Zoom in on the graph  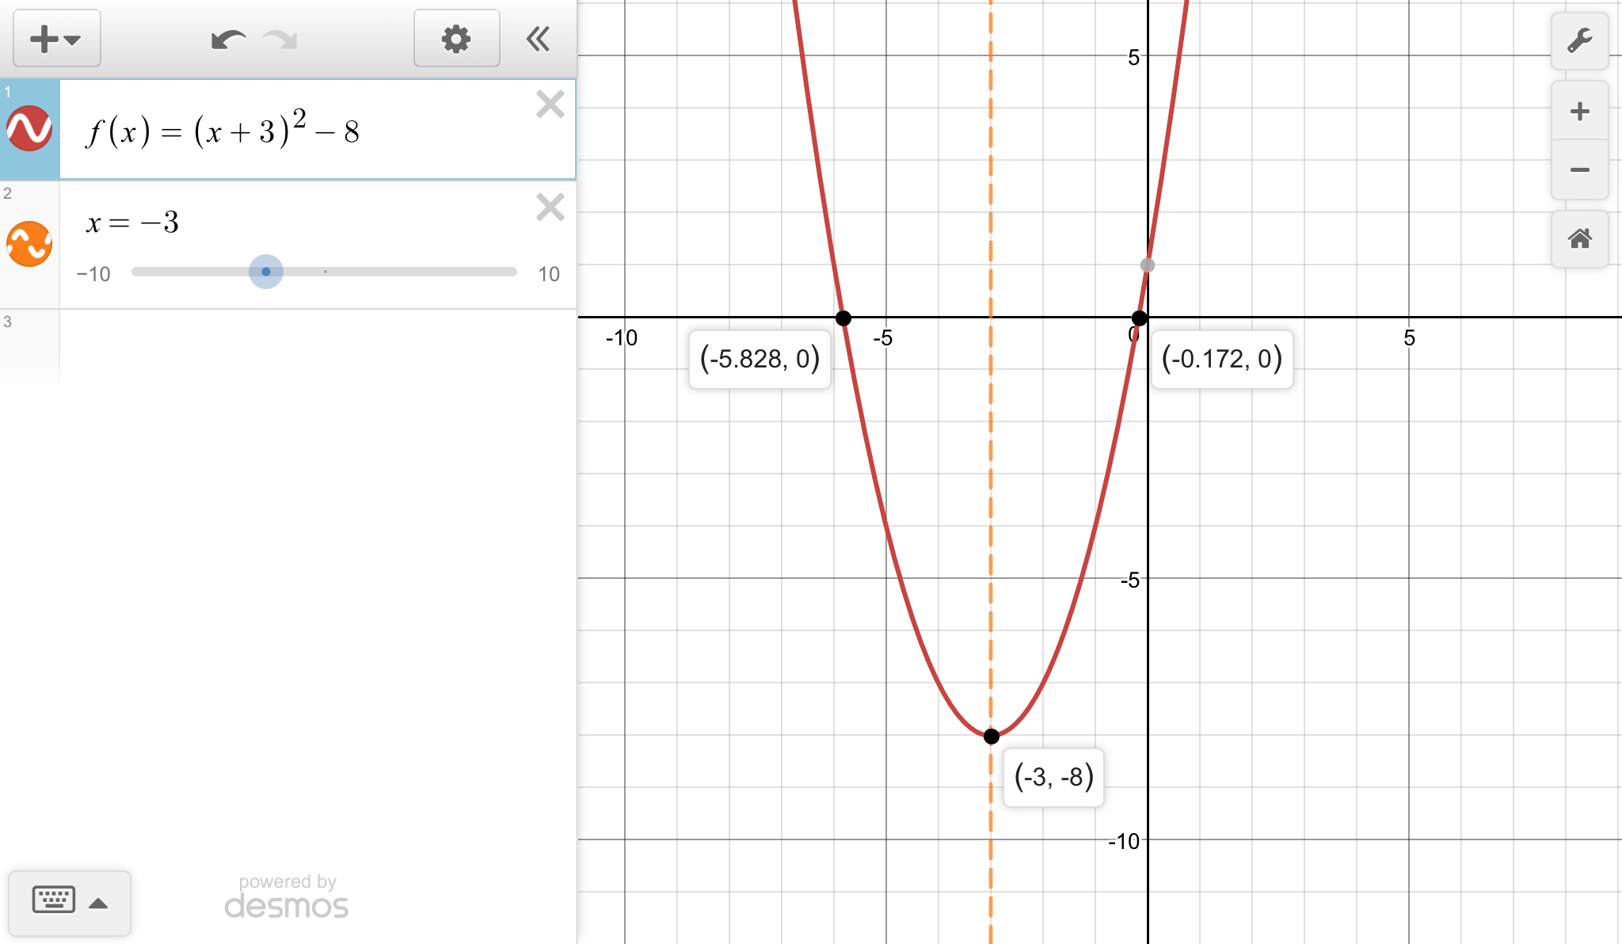pos(1579,111)
